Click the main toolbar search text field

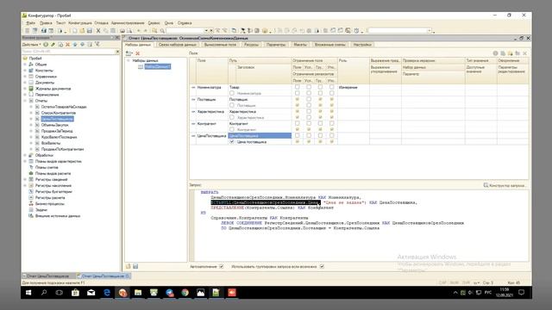[x=185, y=31]
